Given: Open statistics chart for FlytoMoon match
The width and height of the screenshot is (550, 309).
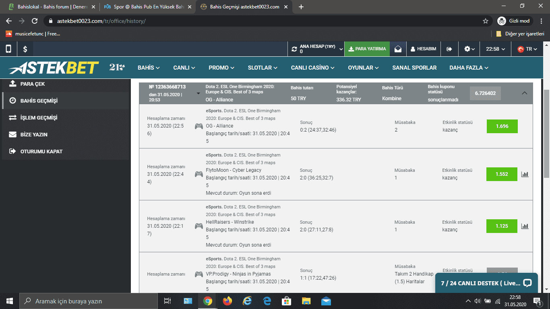Looking at the screenshot, I should [x=525, y=174].
